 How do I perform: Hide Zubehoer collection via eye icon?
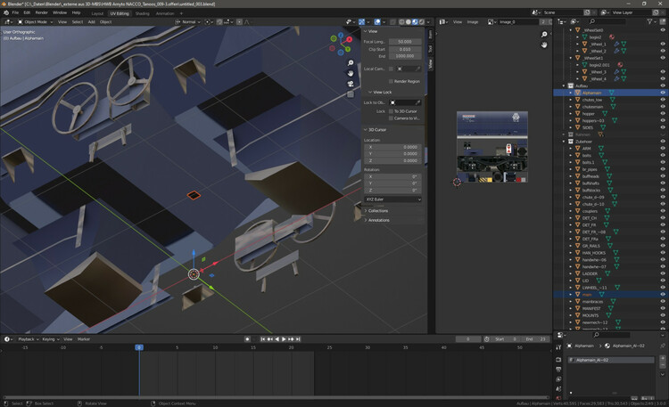pyautogui.click(x=663, y=141)
